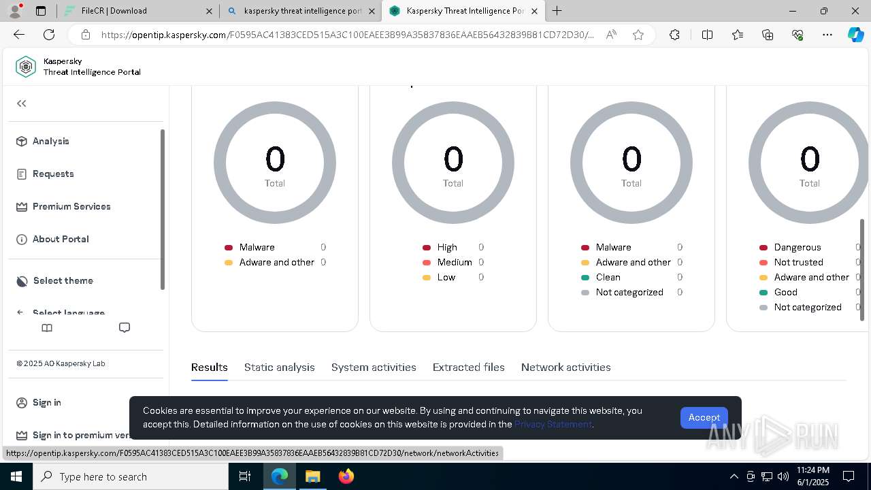Open the Privacy Statement link
This screenshot has height=490, width=871.
coord(553,424)
